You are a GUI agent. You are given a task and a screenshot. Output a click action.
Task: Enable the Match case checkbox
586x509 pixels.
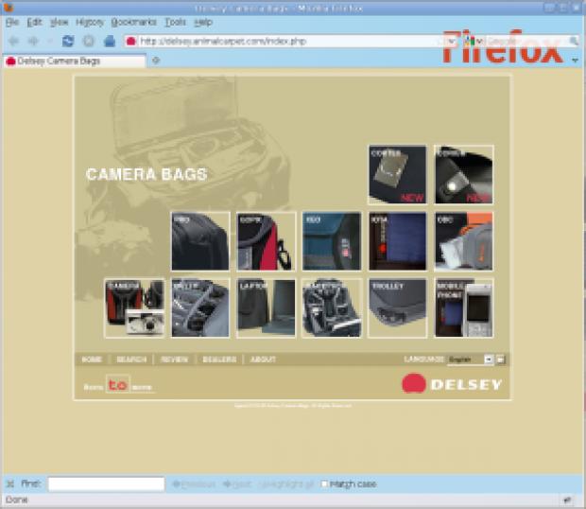[324, 484]
